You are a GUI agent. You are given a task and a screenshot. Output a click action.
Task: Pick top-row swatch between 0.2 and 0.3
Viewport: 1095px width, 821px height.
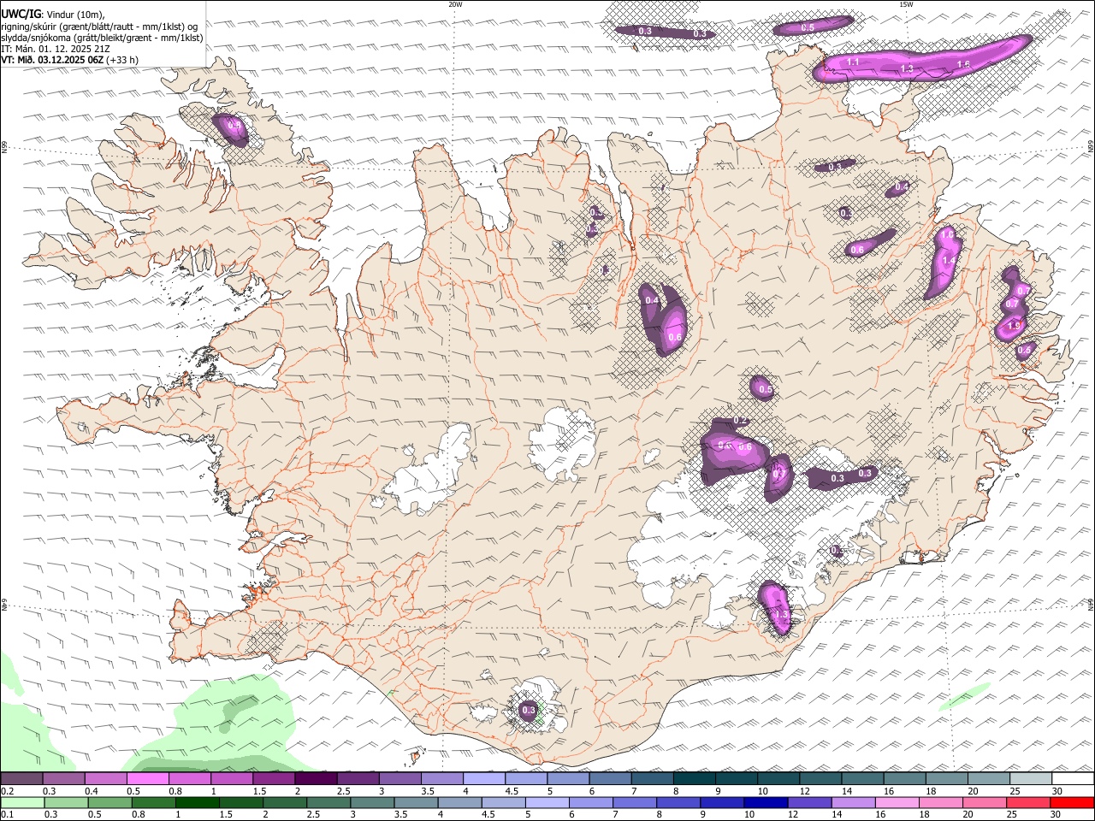click(21, 779)
